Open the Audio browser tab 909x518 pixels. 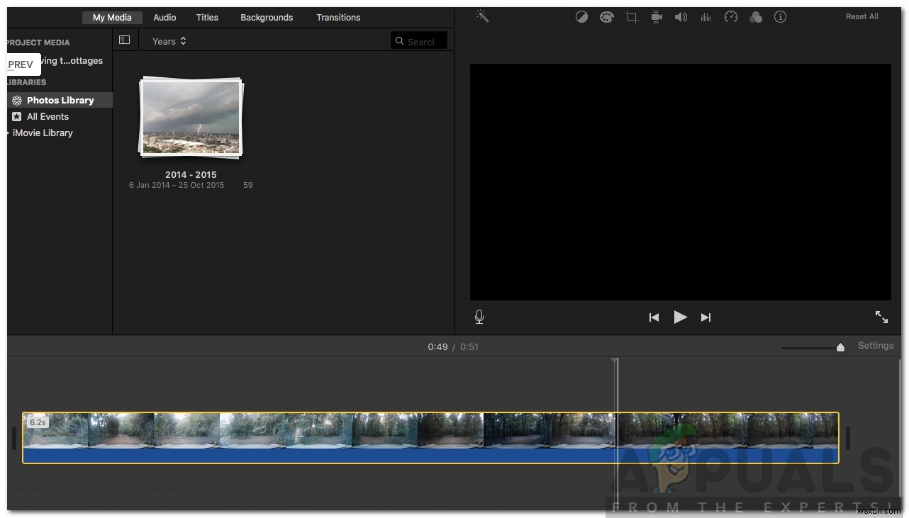tap(164, 17)
